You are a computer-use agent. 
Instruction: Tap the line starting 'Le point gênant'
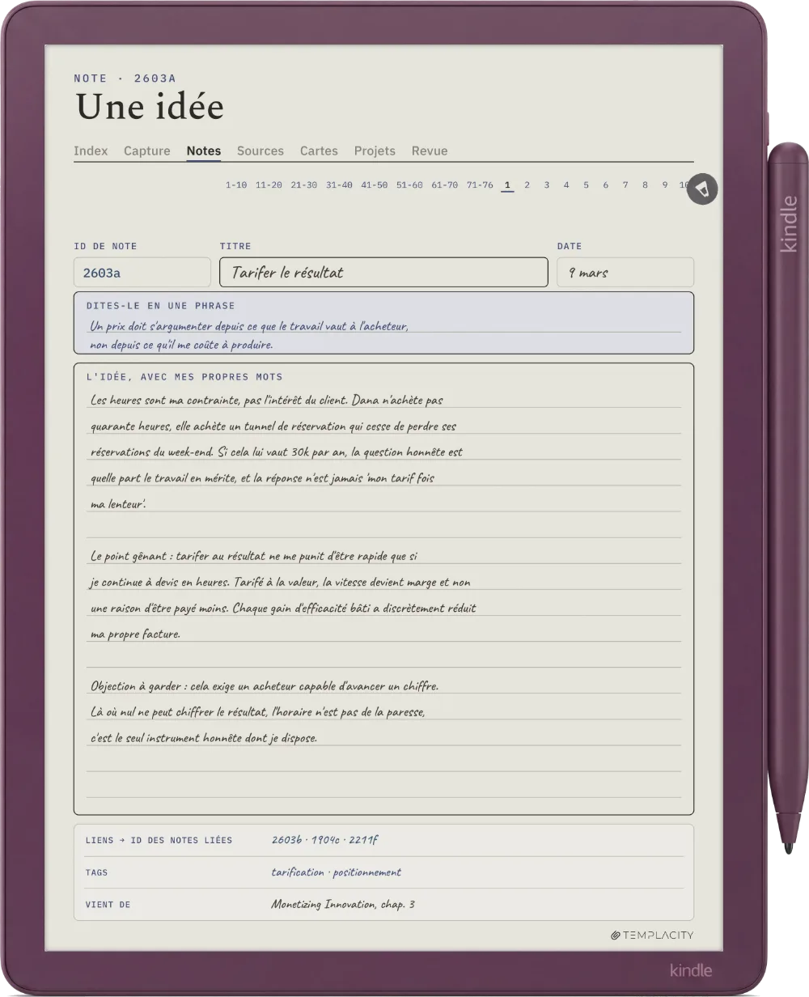(254, 557)
